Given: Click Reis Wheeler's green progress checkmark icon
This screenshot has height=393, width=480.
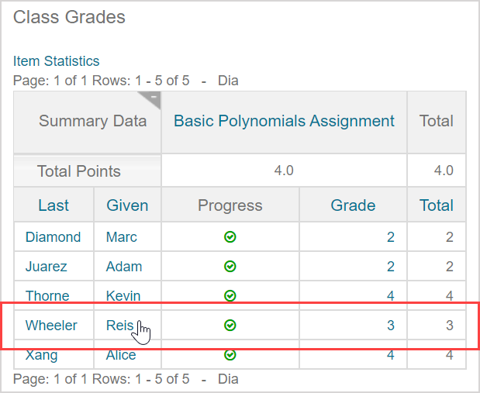Looking at the screenshot, I should coord(230,326).
